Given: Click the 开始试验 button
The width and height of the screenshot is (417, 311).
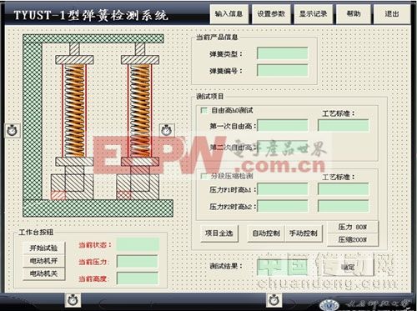Looking at the screenshot, I should pos(43,248).
